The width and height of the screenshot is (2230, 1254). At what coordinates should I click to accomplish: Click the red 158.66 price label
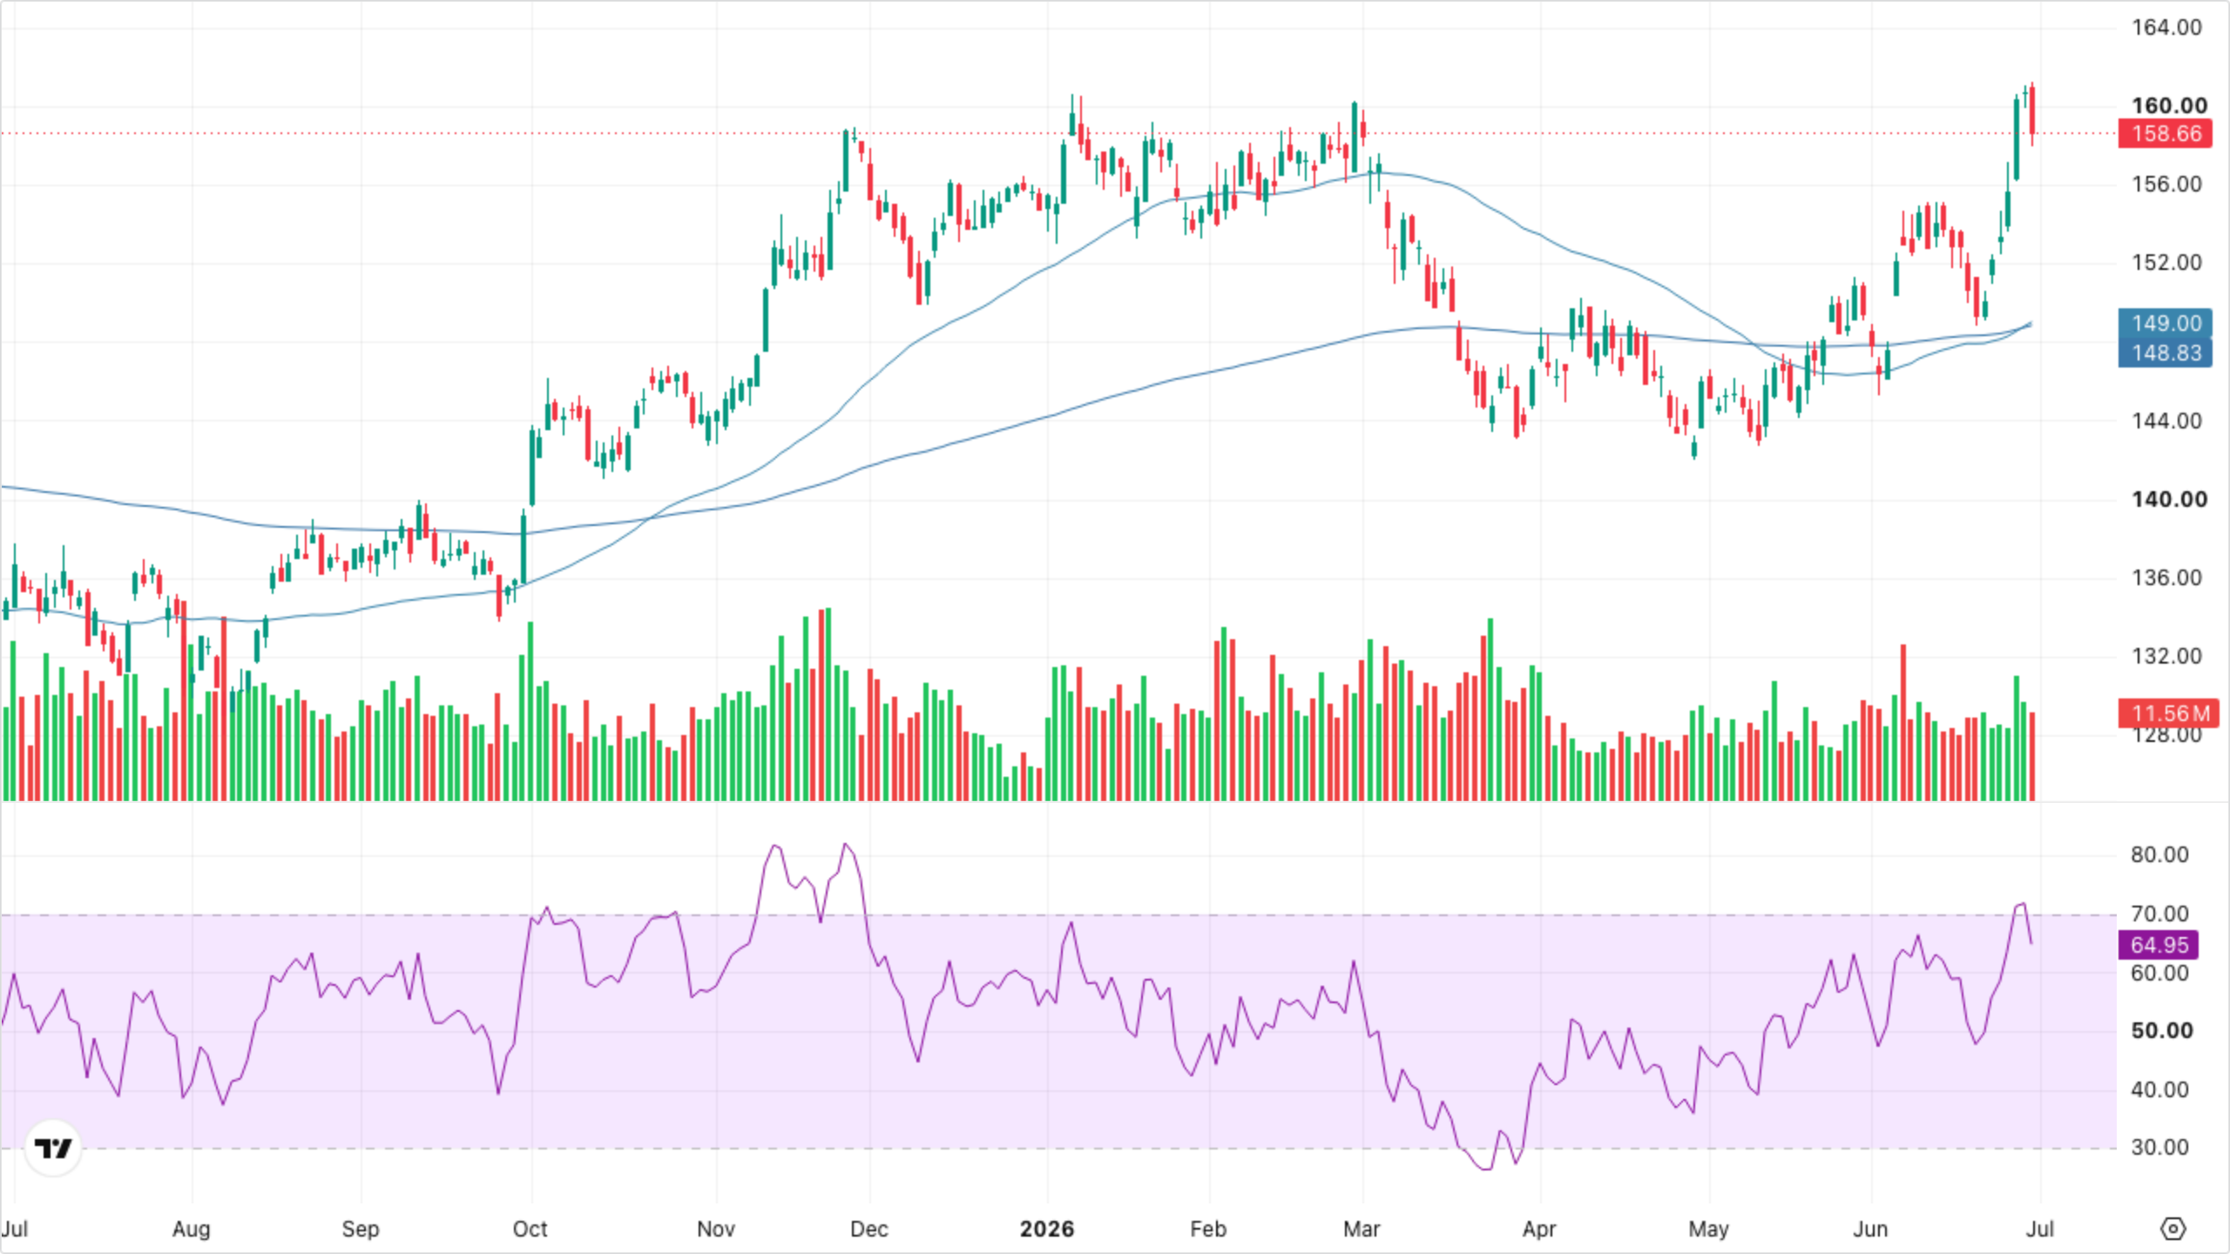tap(2166, 133)
